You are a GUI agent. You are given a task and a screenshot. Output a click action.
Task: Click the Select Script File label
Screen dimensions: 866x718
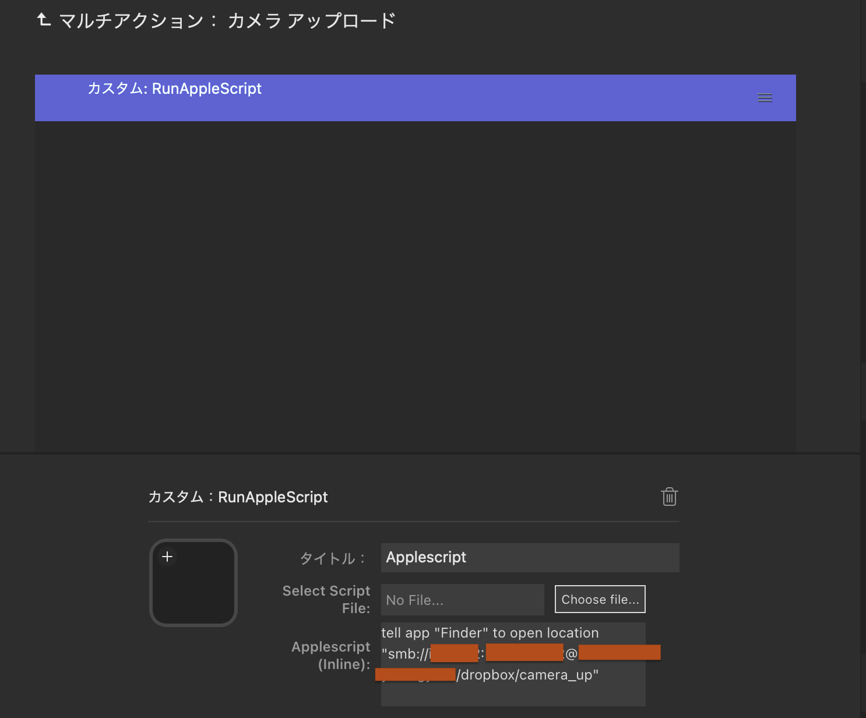326,599
